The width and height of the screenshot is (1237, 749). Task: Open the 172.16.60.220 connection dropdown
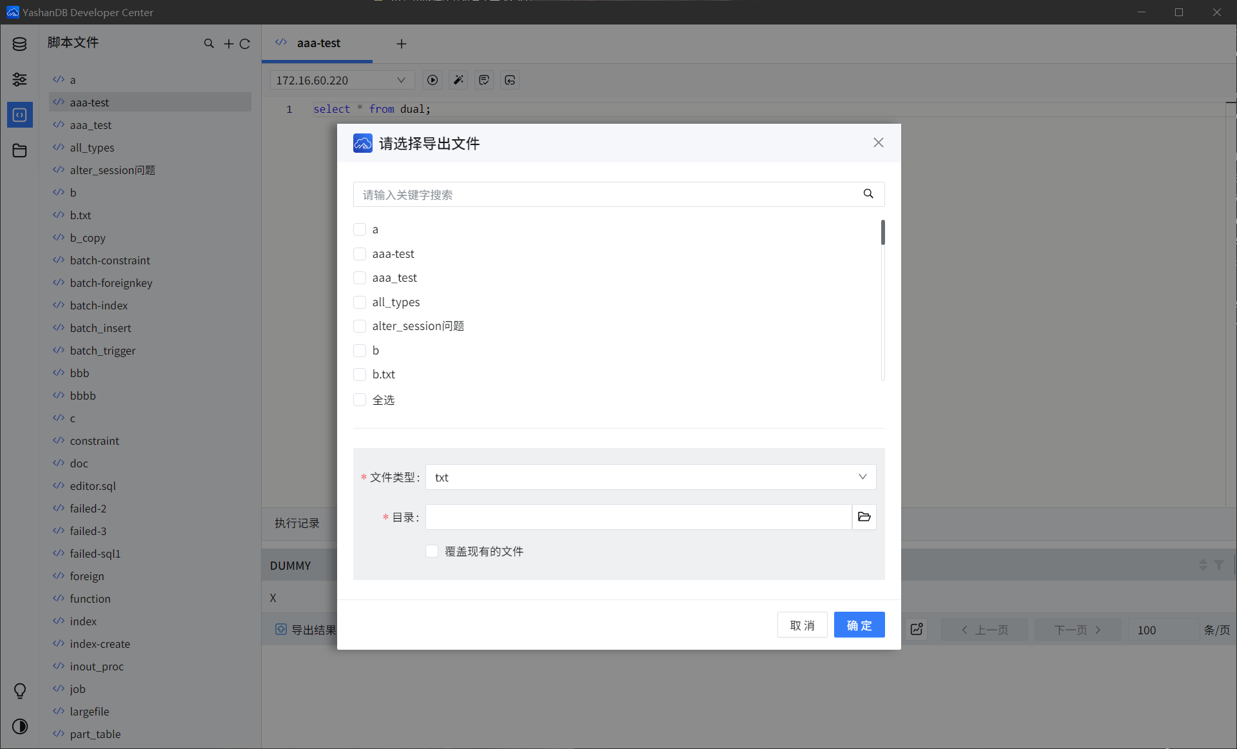click(341, 80)
